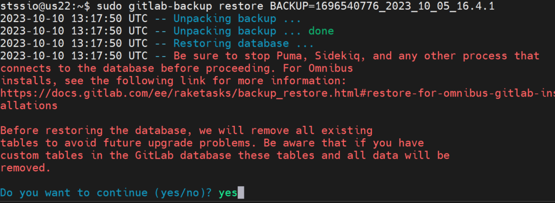Image resolution: width=555 pixels, height=203 pixels.
Task: Click the 'allations' wrapped URL ending
Action: click(x=29, y=106)
